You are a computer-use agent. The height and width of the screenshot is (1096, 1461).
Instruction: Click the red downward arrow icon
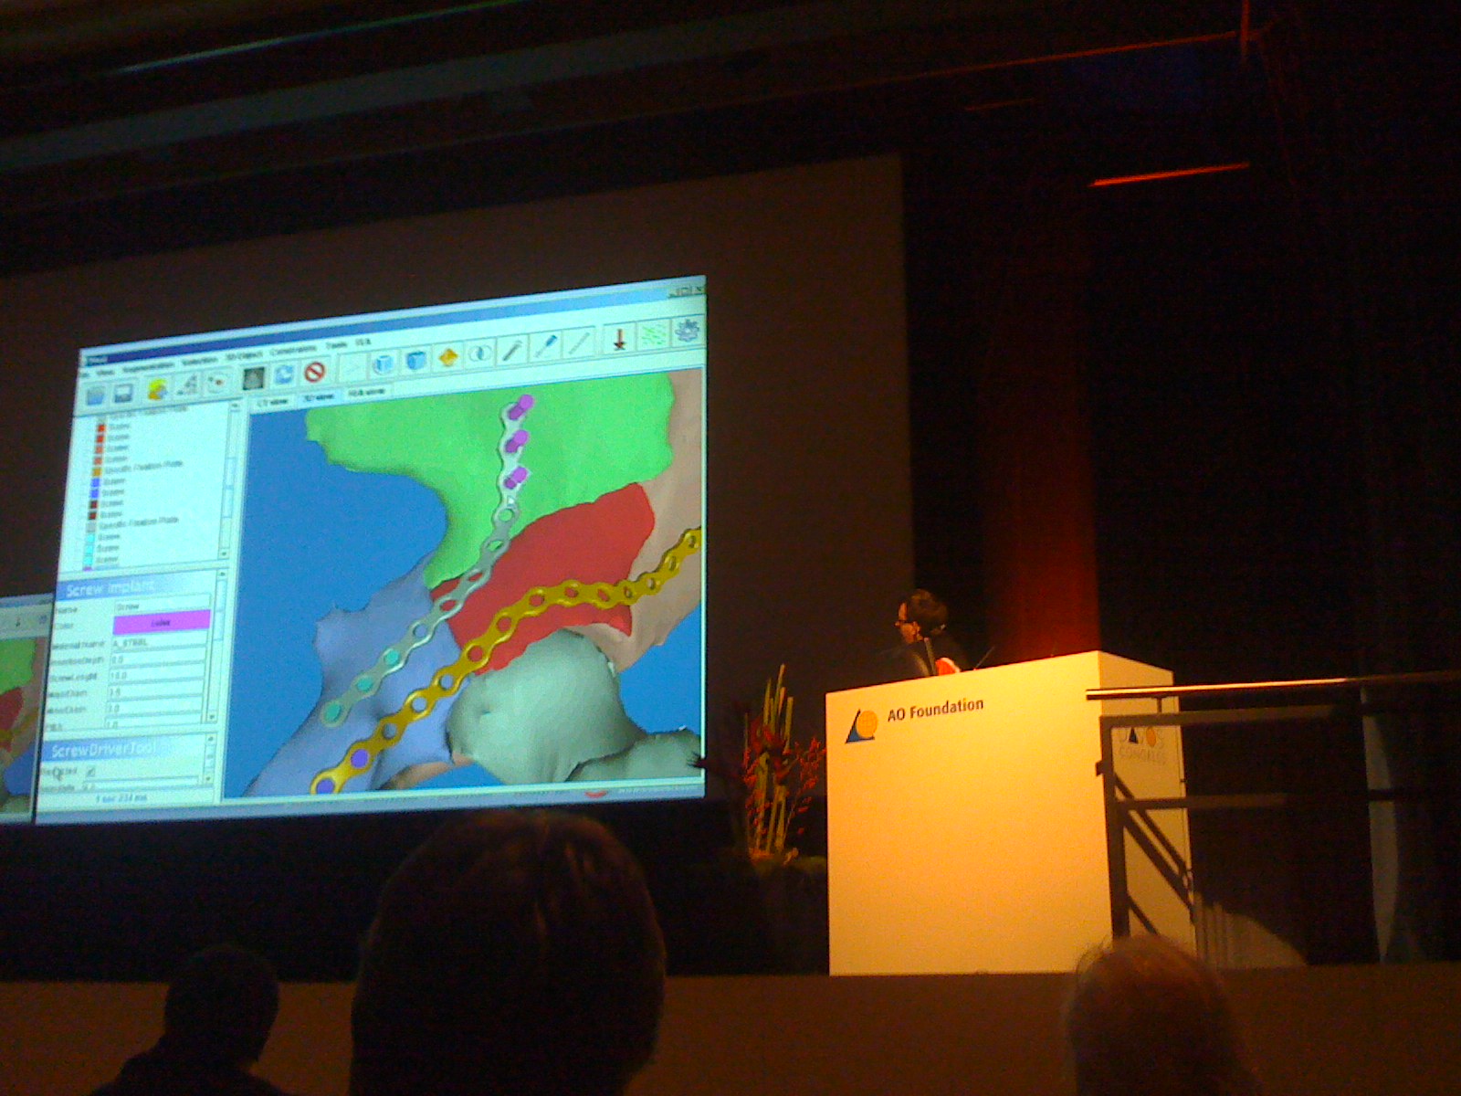(620, 338)
